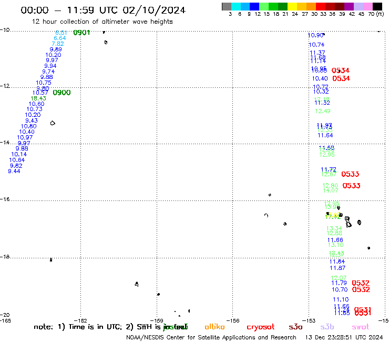Click the green time label '0901'
This screenshot has height=342, width=389.
tap(81, 33)
